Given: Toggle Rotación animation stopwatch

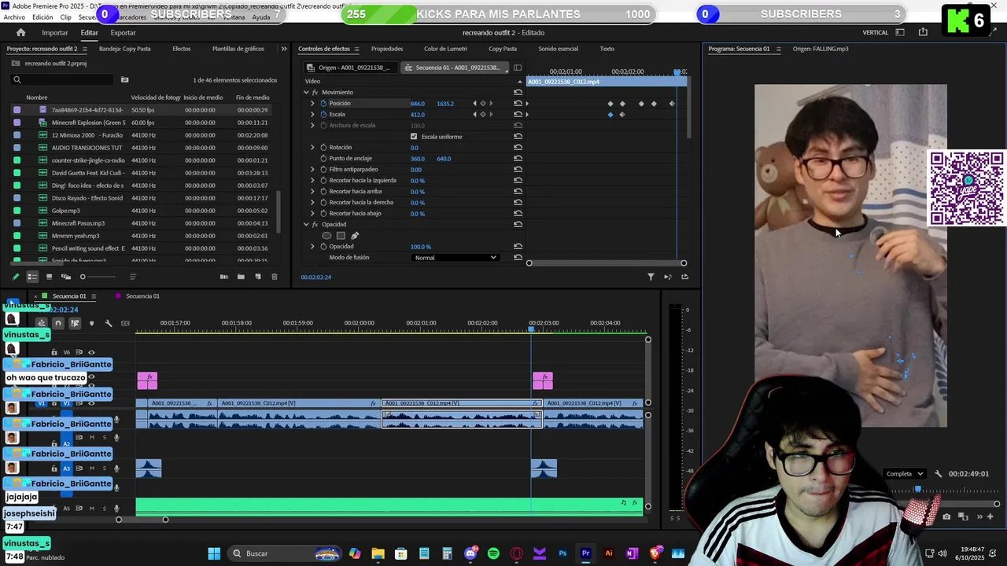Looking at the screenshot, I should coord(323,148).
